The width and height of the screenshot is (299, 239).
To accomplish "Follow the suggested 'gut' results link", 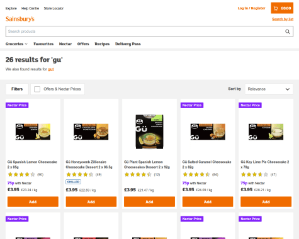I will (51, 69).
